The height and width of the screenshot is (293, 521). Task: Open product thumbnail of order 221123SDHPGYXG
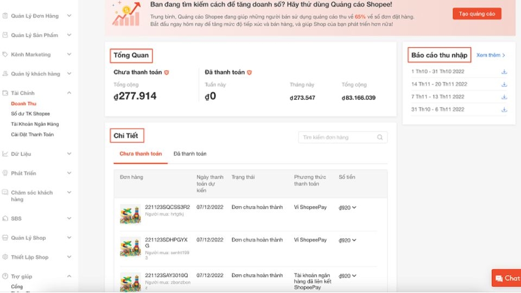point(130,247)
